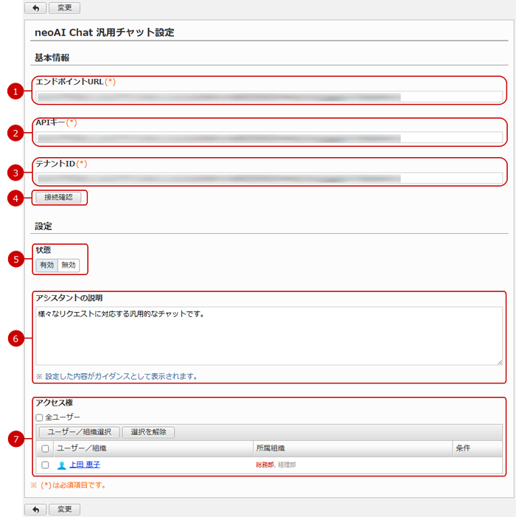Click the アクセス権 label
The width and height of the screenshot is (516, 517).
coord(55,403)
